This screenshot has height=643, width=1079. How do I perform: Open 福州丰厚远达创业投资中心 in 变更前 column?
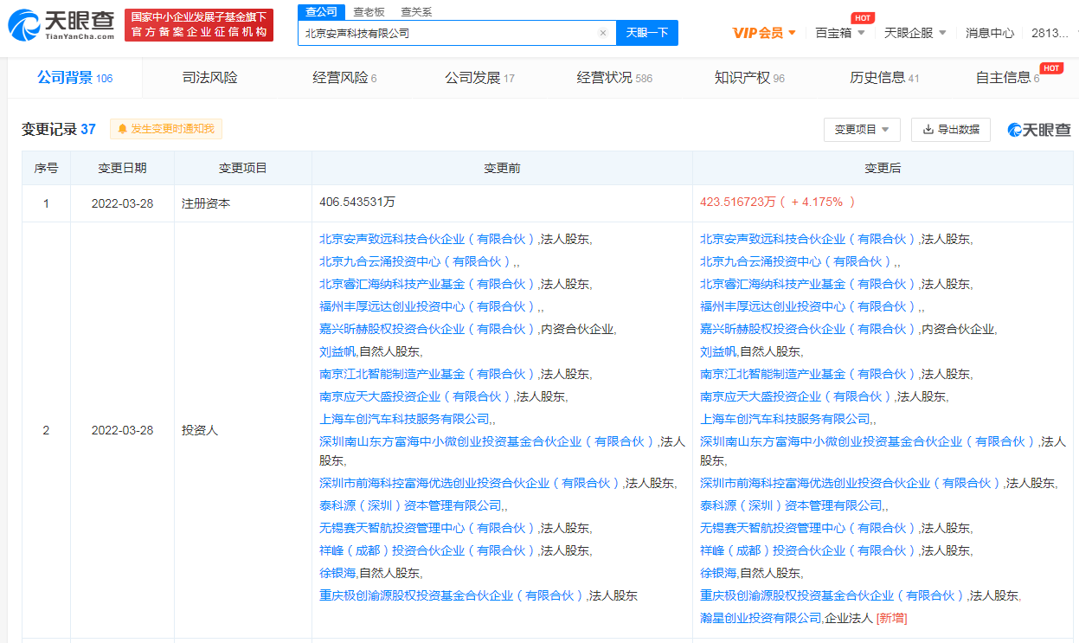[x=428, y=306]
